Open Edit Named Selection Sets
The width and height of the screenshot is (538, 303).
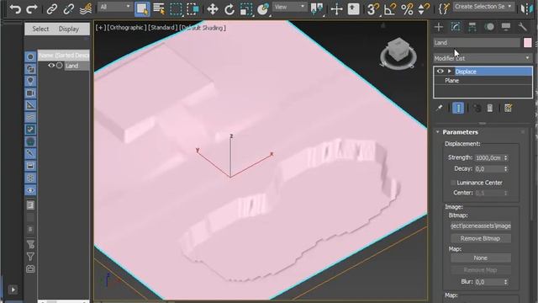[443, 9]
